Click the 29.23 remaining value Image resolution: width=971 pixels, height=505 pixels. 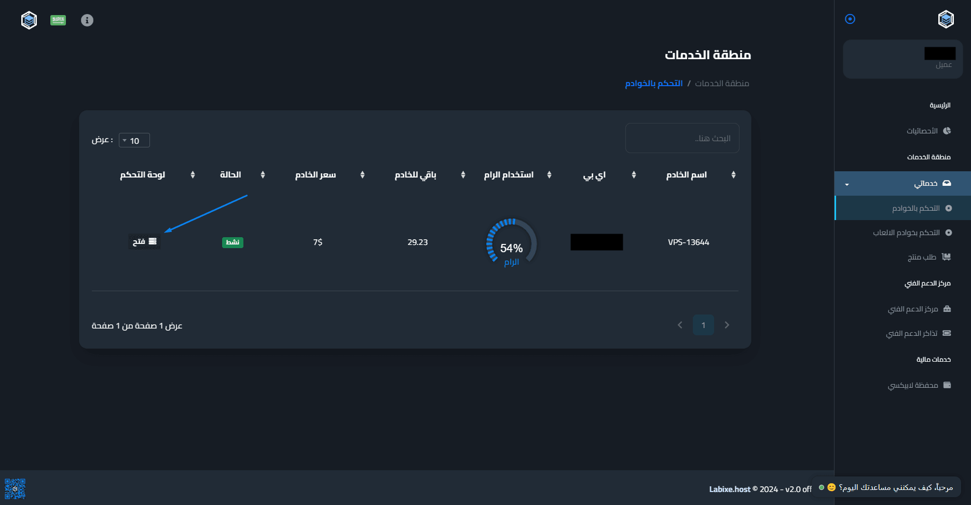[418, 242]
